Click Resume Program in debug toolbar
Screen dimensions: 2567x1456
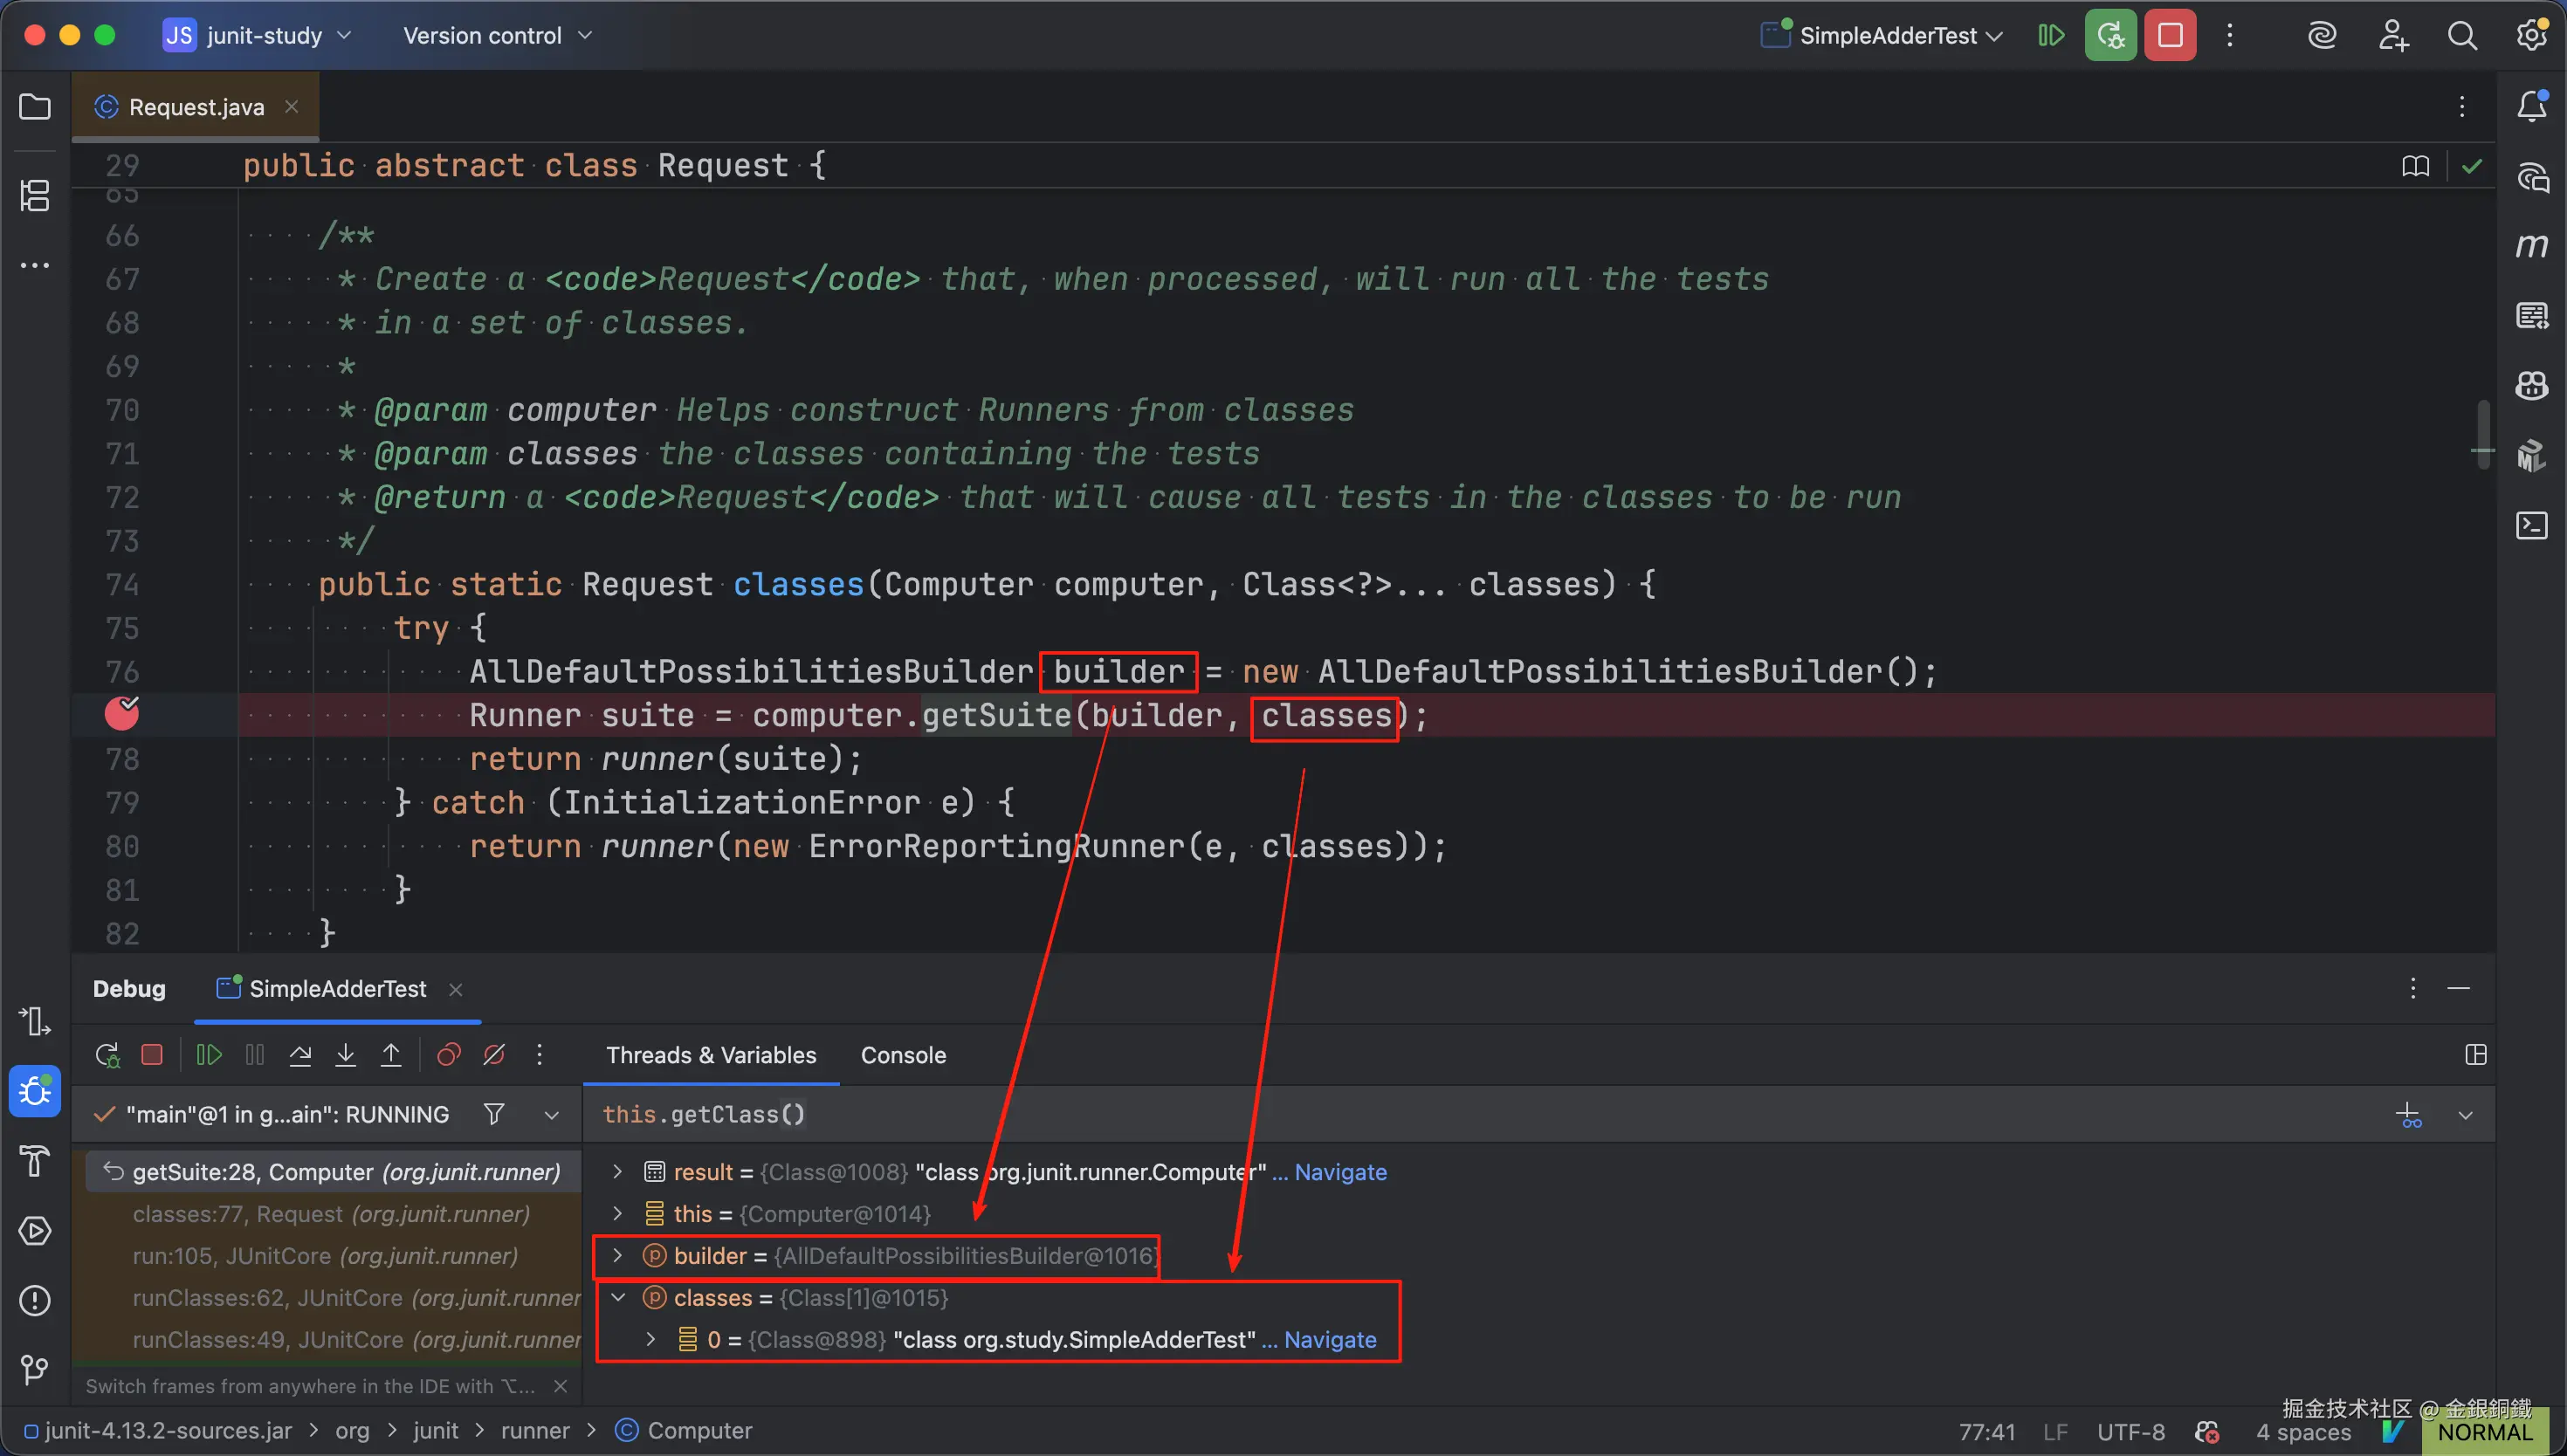pos(209,1055)
